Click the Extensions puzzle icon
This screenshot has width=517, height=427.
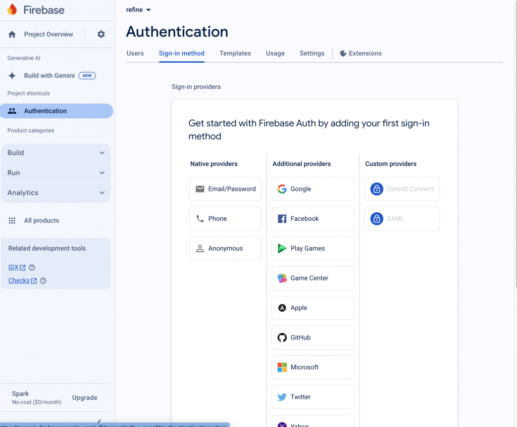click(x=343, y=53)
